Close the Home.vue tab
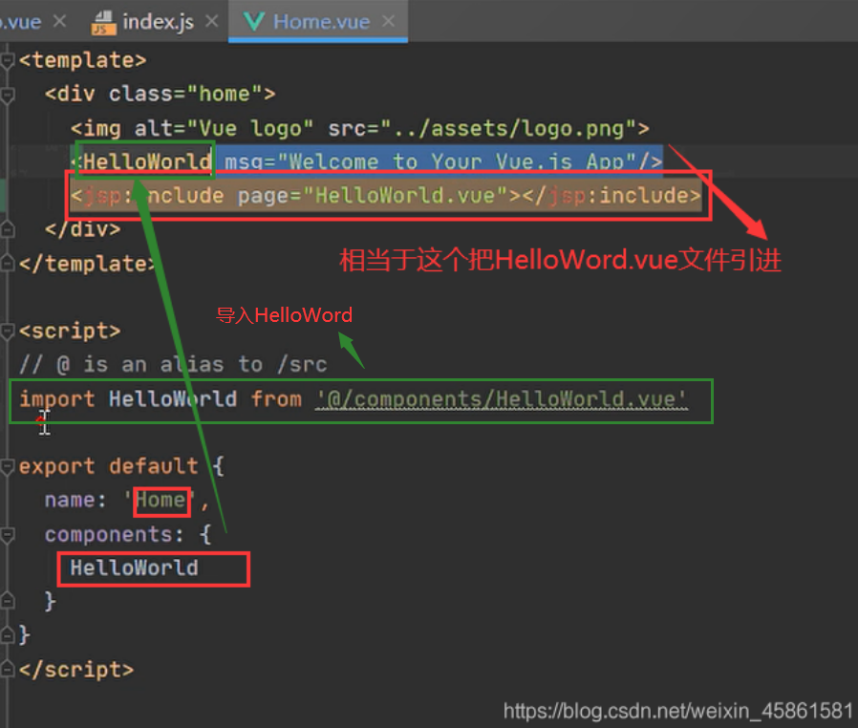858x728 pixels. pyautogui.click(x=389, y=21)
